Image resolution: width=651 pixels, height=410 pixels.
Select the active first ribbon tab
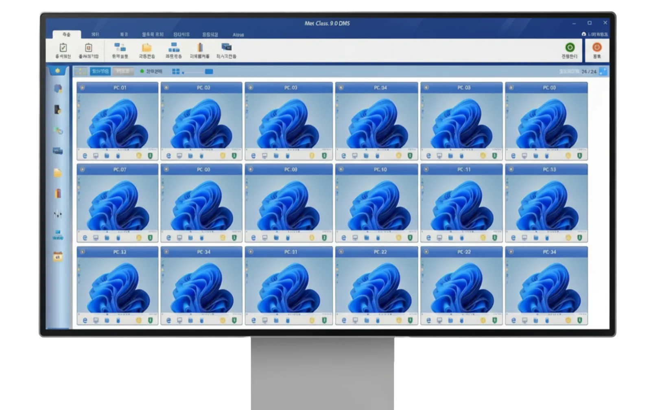click(x=67, y=34)
